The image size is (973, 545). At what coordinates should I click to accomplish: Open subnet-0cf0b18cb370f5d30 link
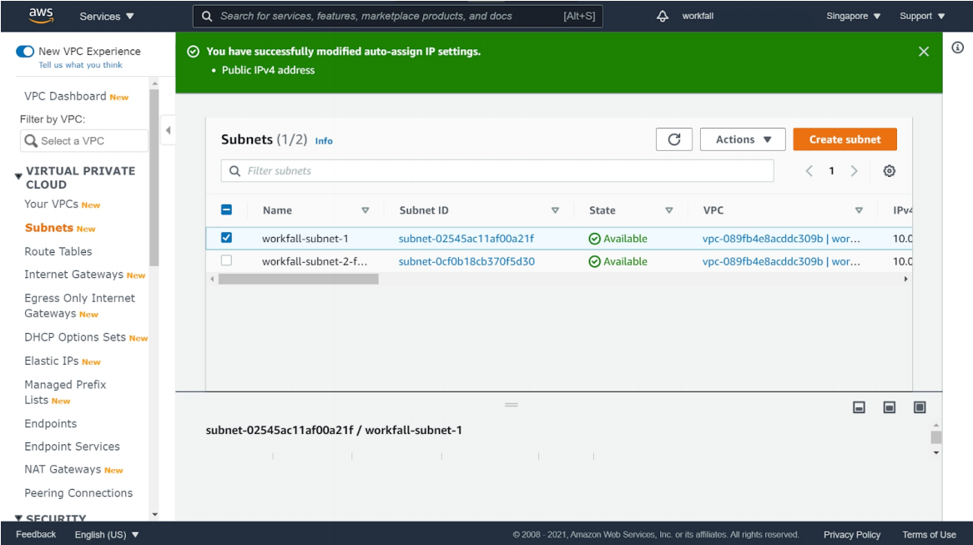pyautogui.click(x=466, y=261)
